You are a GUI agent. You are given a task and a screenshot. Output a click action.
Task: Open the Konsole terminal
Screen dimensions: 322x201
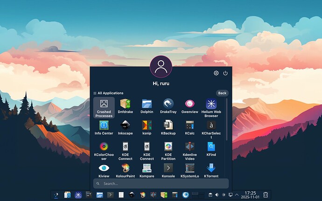168,170
